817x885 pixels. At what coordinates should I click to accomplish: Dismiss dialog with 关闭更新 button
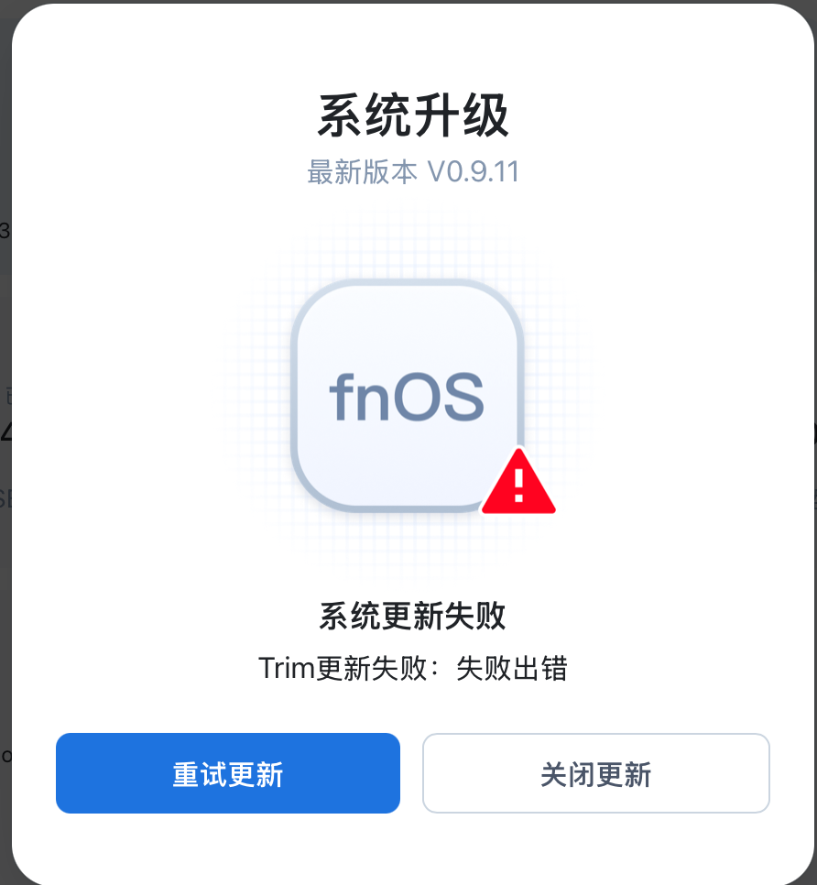[x=596, y=773]
